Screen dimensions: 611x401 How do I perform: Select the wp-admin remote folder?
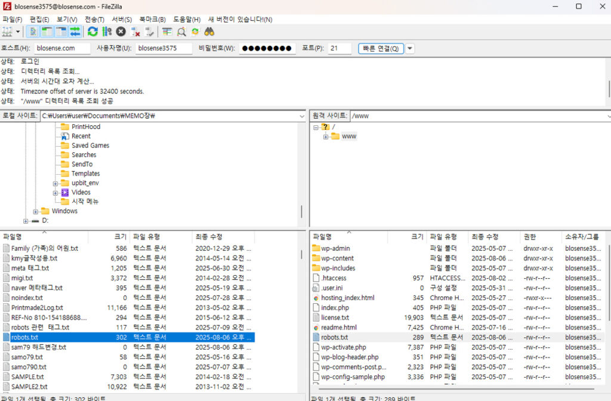click(x=335, y=249)
